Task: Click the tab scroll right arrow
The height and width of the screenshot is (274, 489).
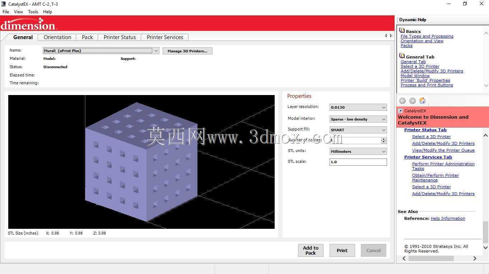Action: [x=391, y=36]
